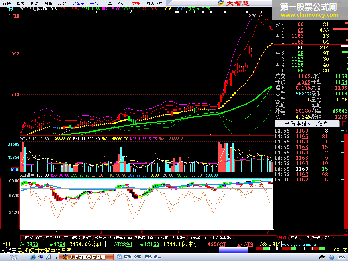Click the trade list scroll-up arrow
This screenshot has width=348, height=261.
tap(346, 131)
